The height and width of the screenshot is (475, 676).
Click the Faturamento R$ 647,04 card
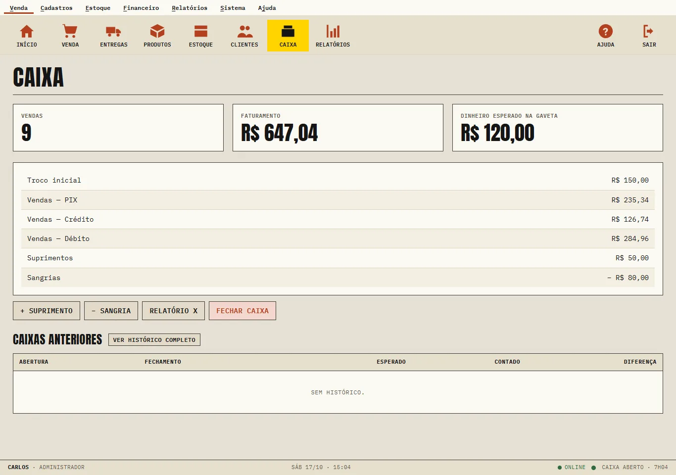coord(338,128)
